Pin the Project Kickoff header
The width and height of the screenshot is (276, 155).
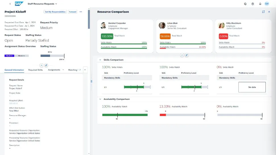pos(46,65)
